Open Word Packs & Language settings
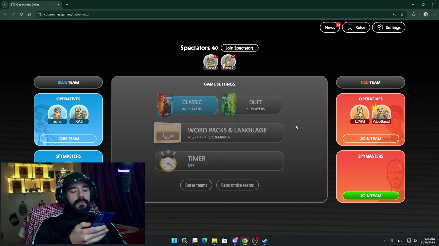Image resolution: width=439 pixels, height=246 pixels. point(219,133)
